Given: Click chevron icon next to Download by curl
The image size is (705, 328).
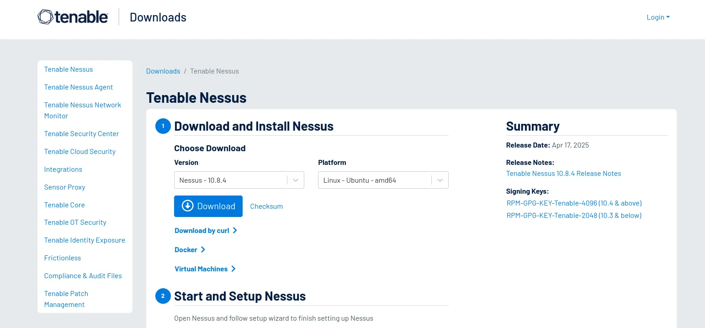Looking at the screenshot, I should (235, 230).
